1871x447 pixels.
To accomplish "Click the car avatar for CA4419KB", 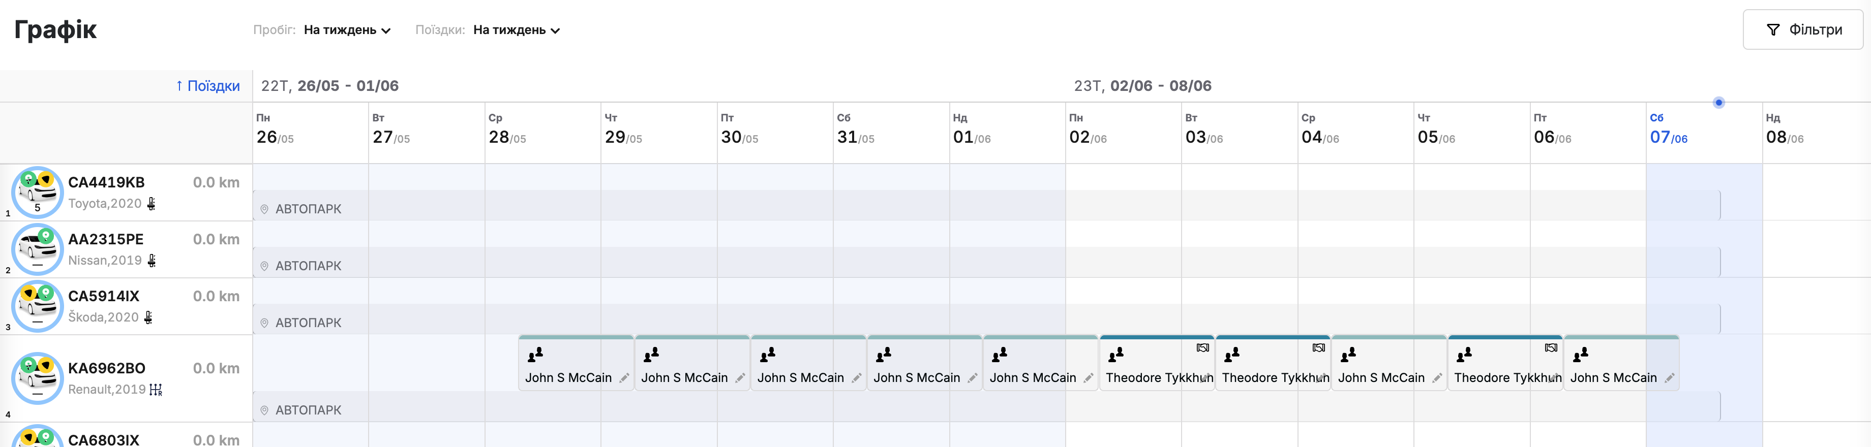I will click(x=38, y=193).
